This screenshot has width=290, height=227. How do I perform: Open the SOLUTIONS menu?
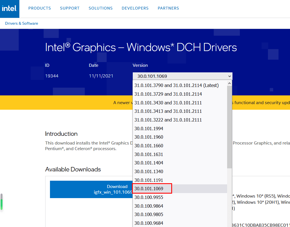point(101,8)
